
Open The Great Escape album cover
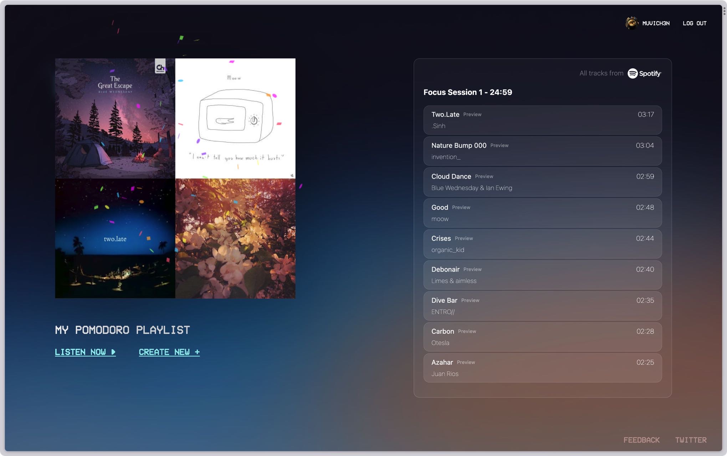click(115, 118)
